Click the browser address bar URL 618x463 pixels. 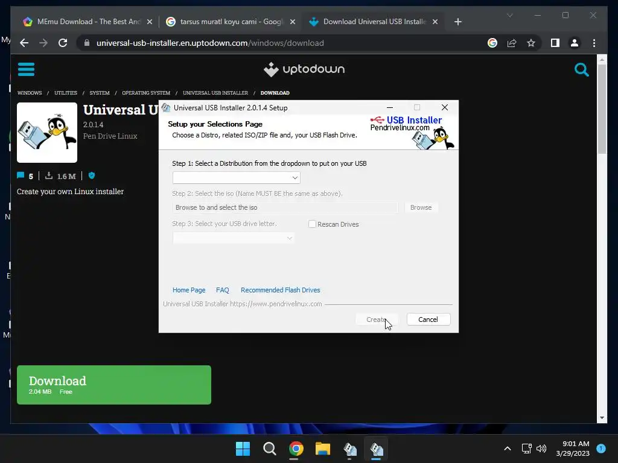pos(210,43)
